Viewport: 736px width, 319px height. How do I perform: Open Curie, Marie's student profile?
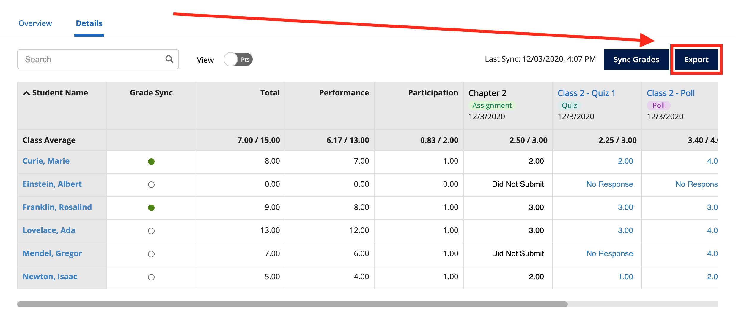coord(46,161)
